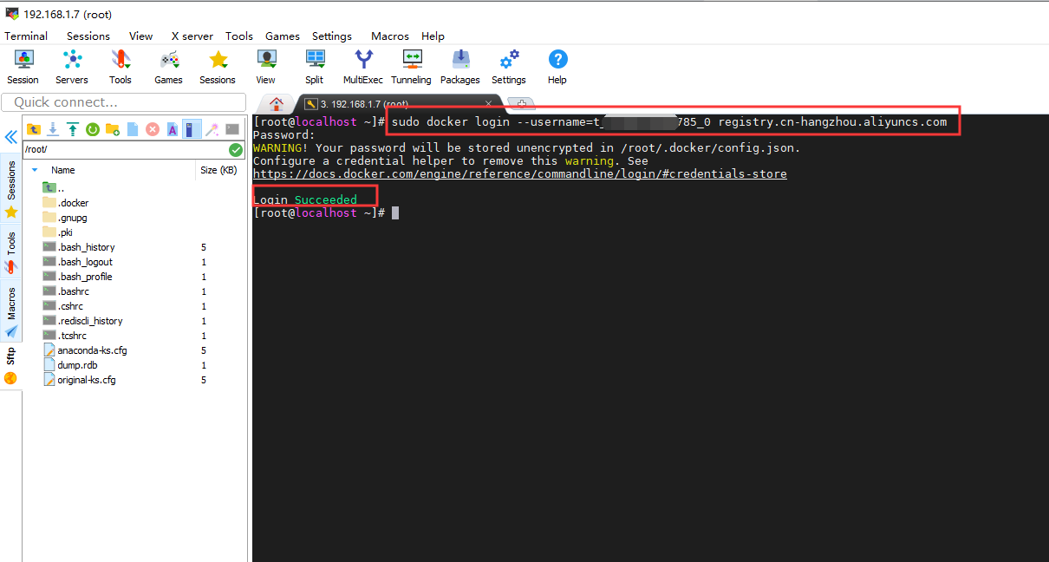Sort files by Name column header
1049x562 pixels.
(63, 170)
